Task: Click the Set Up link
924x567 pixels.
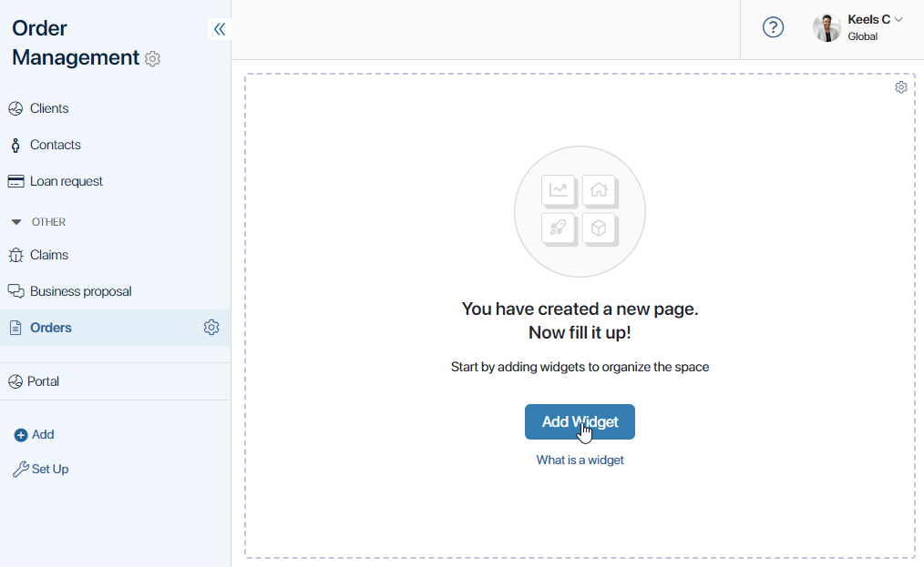Action: [50, 470]
